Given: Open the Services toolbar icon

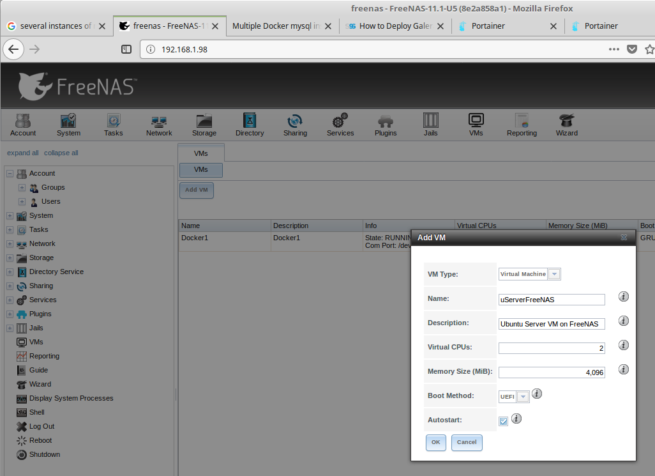Looking at the screenshot, I should pos(340,125).
